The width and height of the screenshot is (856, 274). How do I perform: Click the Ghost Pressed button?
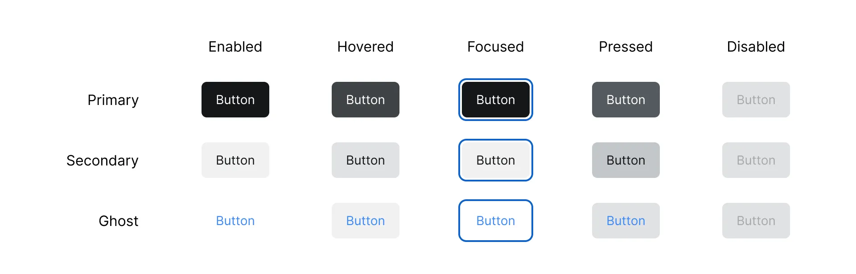click(626, 221)
